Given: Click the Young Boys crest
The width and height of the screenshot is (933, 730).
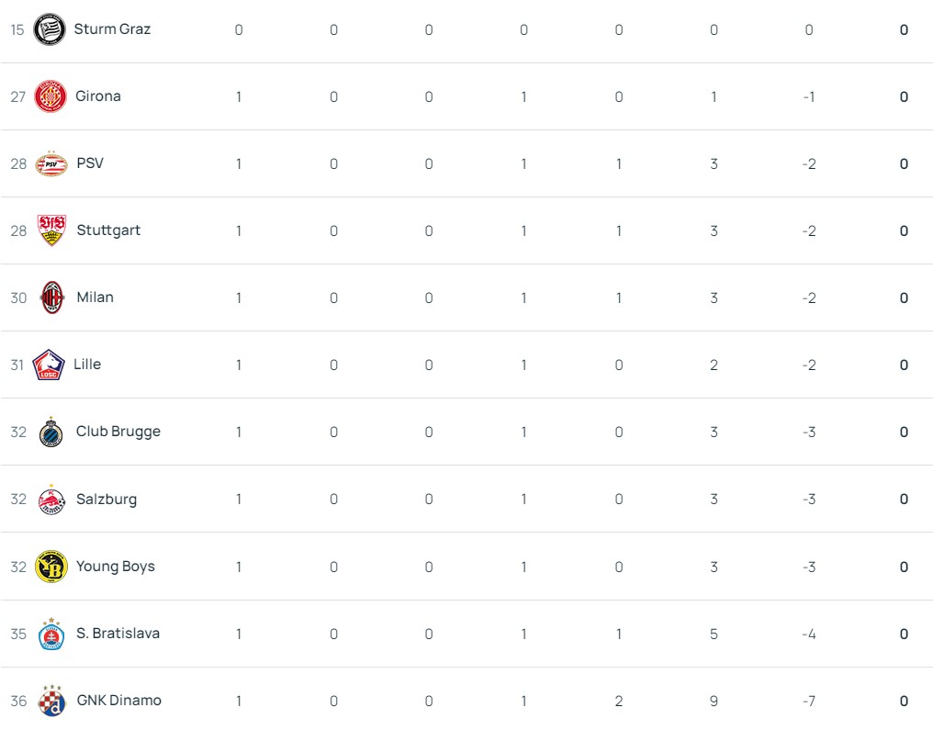Looking at the screenshot, I should [x=51, y=567].
